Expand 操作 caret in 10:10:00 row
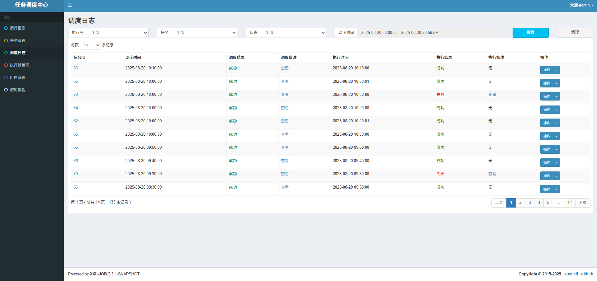The image size is (597, 281). click(x=557, y=70)
